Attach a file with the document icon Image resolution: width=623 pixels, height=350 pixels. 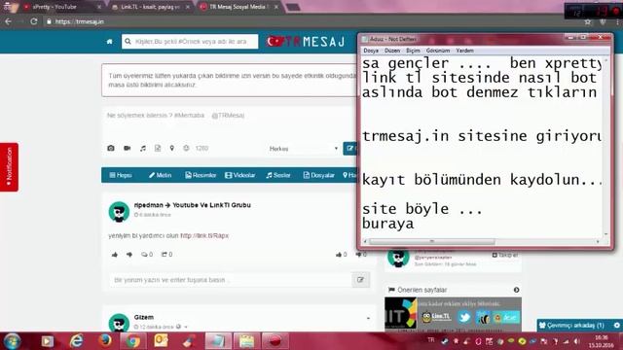[x=158, y=148]
